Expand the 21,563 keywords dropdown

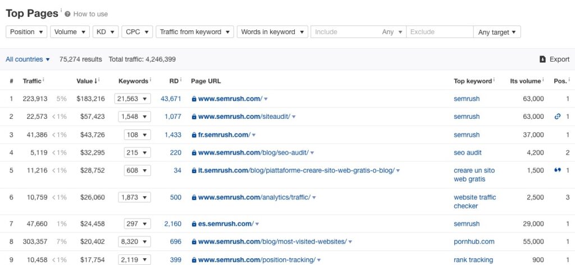click(133, 99)
